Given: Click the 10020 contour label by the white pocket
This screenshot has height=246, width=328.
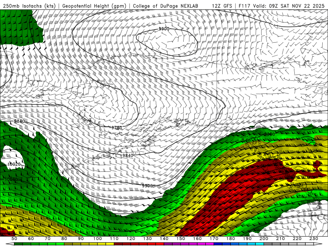Looking at the screenshot, I should point(14,164).
